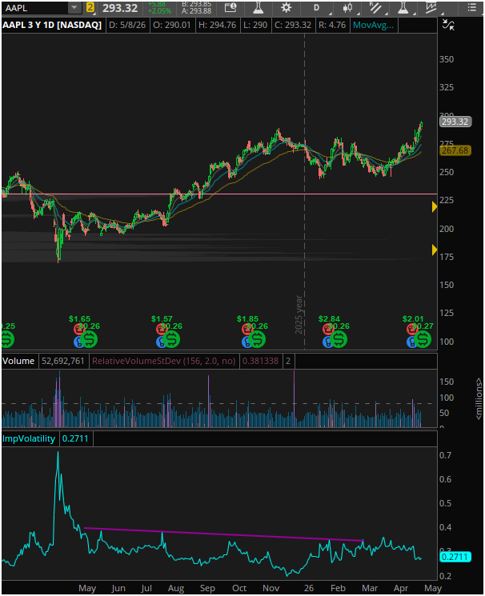Click blue light bulb icon below $1.85
This screenshot has width=485, height=596.
coord(247,342)
